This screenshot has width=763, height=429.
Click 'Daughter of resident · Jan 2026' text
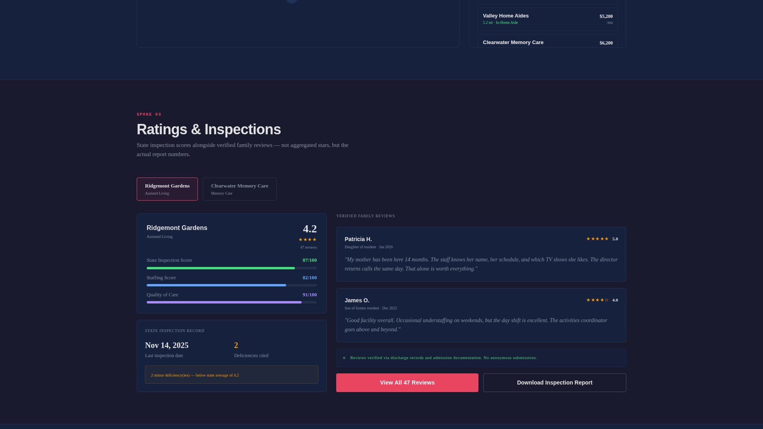(x=368, y=247)
